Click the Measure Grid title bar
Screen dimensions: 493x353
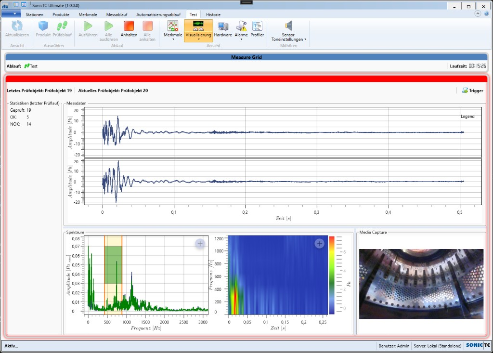246,57
